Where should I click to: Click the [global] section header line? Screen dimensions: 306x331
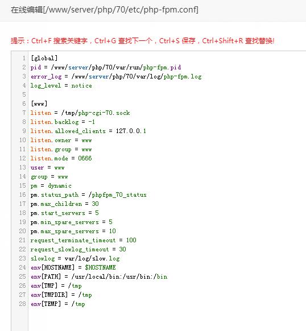[x=44, y=58]
